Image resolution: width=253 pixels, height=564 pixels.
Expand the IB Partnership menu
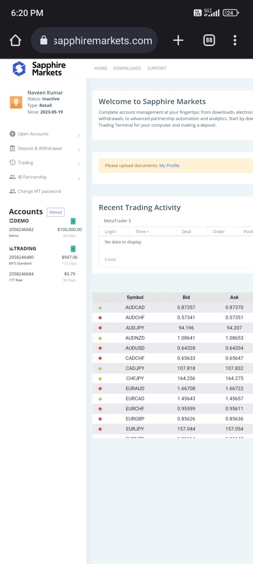tap(32, 177)
